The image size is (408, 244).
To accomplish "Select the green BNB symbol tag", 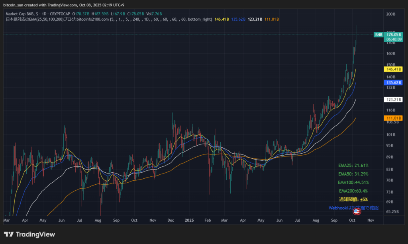I will pyautogui.click(x=379, y=35).
